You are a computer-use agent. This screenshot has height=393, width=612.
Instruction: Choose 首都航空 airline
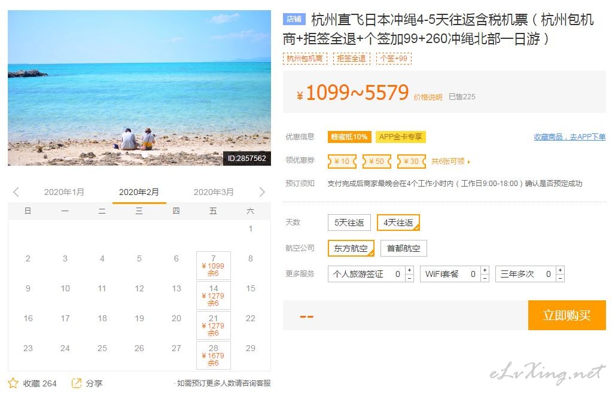tap(404, 248)
